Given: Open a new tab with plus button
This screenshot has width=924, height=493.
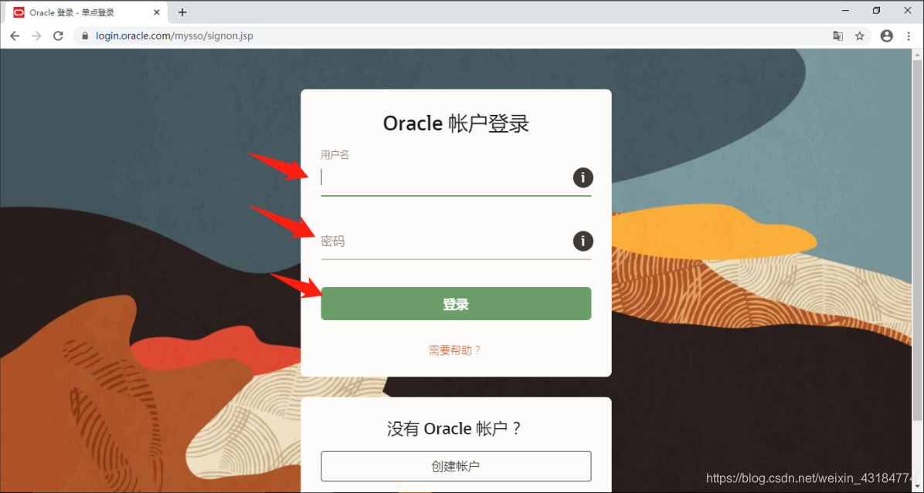Looking at the screenshot, I should pyautogui.click(x=182, y=12).
